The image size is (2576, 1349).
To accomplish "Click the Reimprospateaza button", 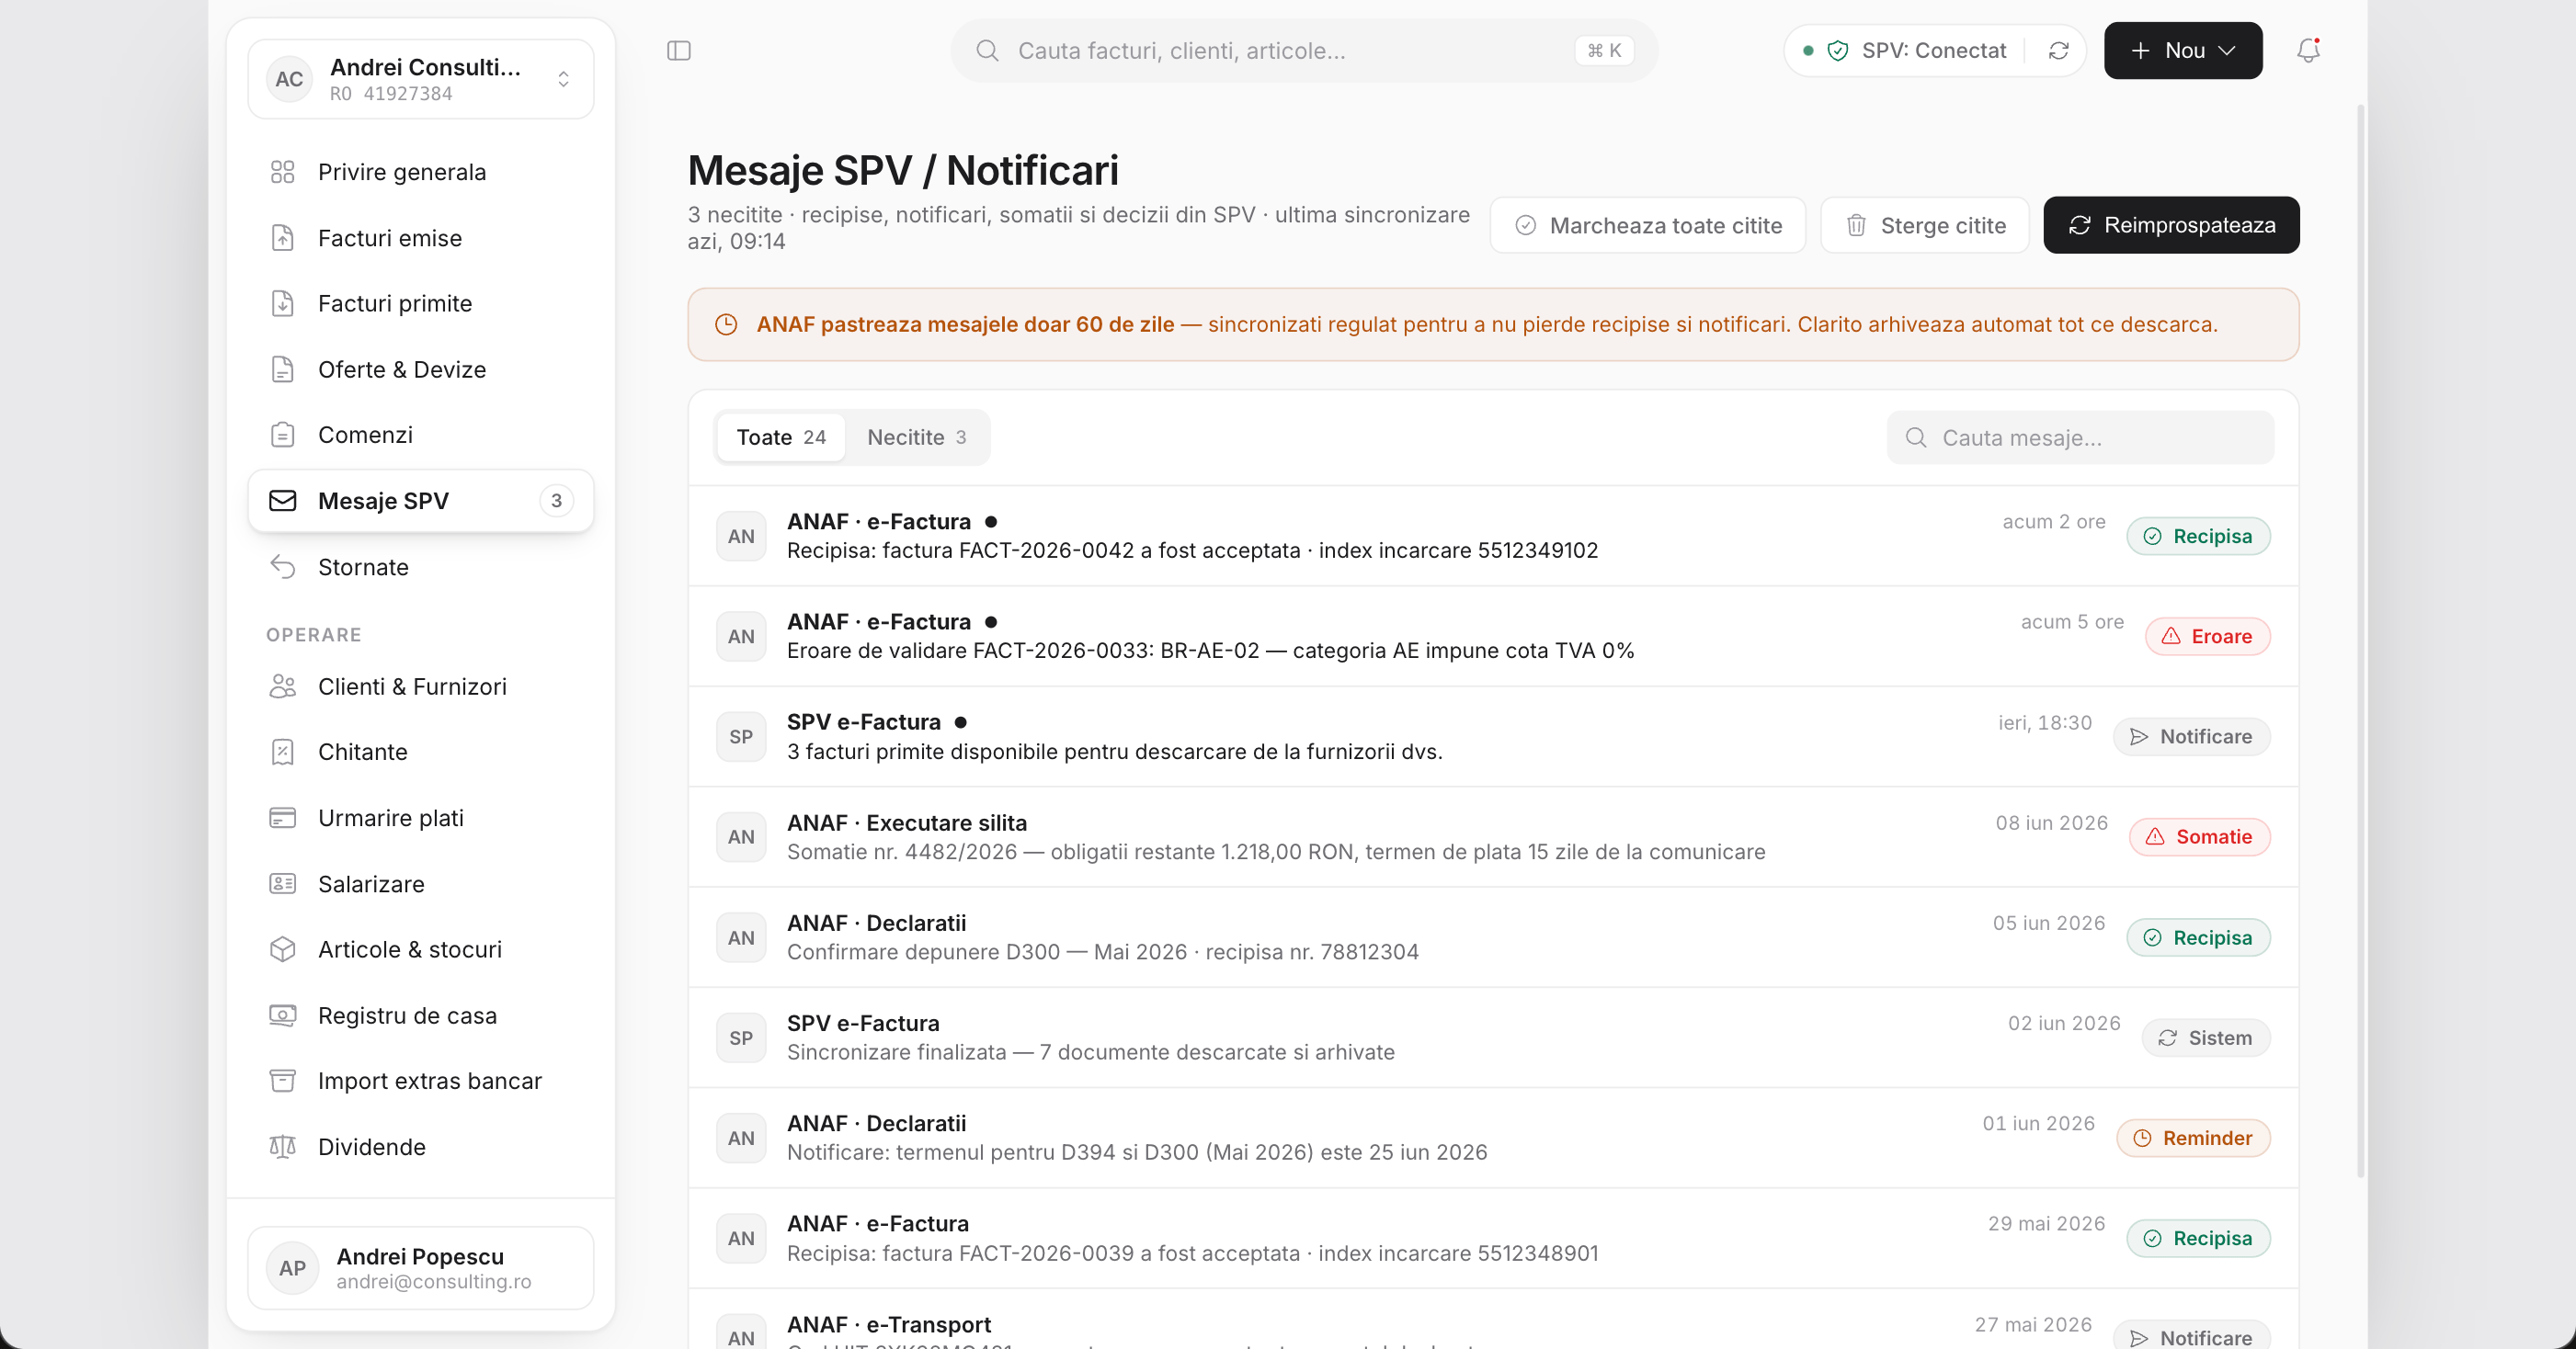I will pos(2170,226).
